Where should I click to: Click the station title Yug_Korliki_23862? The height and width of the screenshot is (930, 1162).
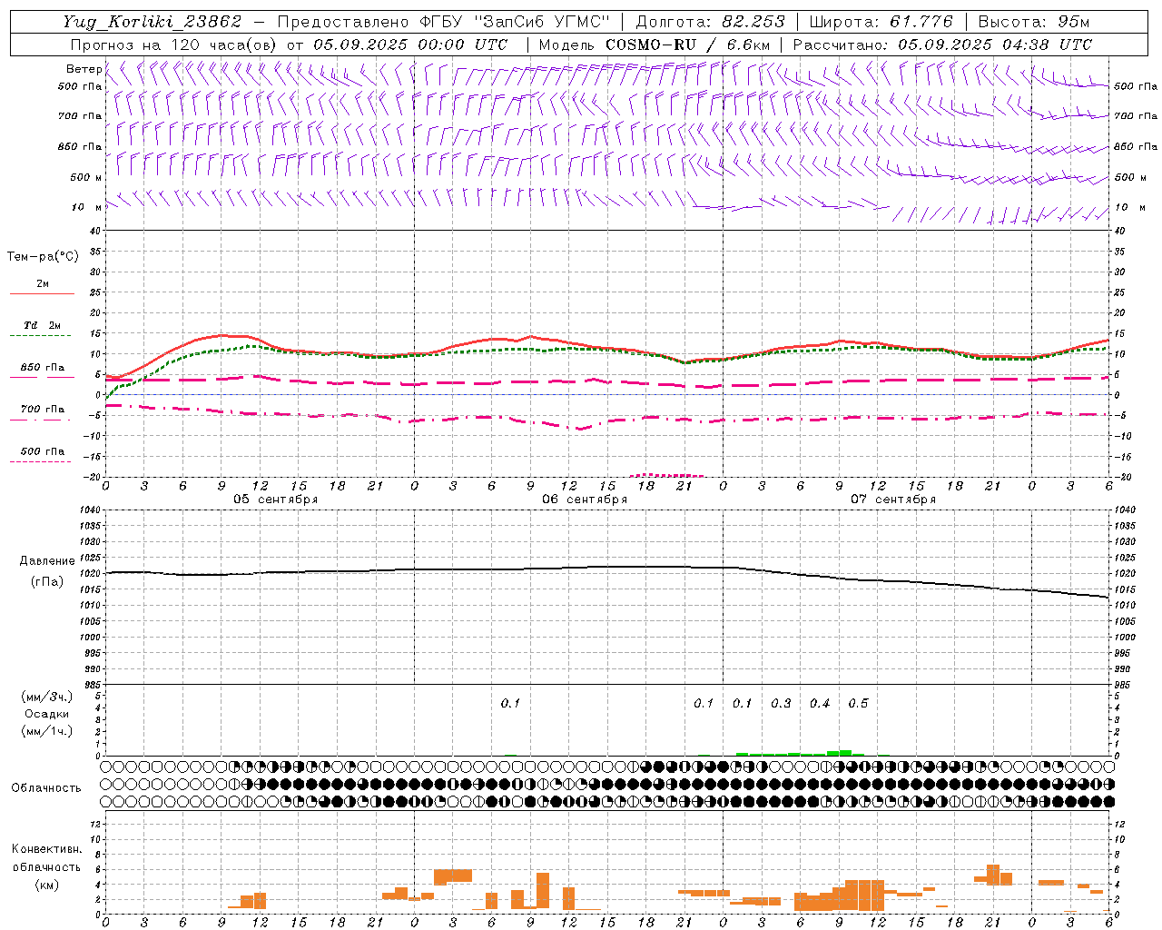(x=153, y=22)
